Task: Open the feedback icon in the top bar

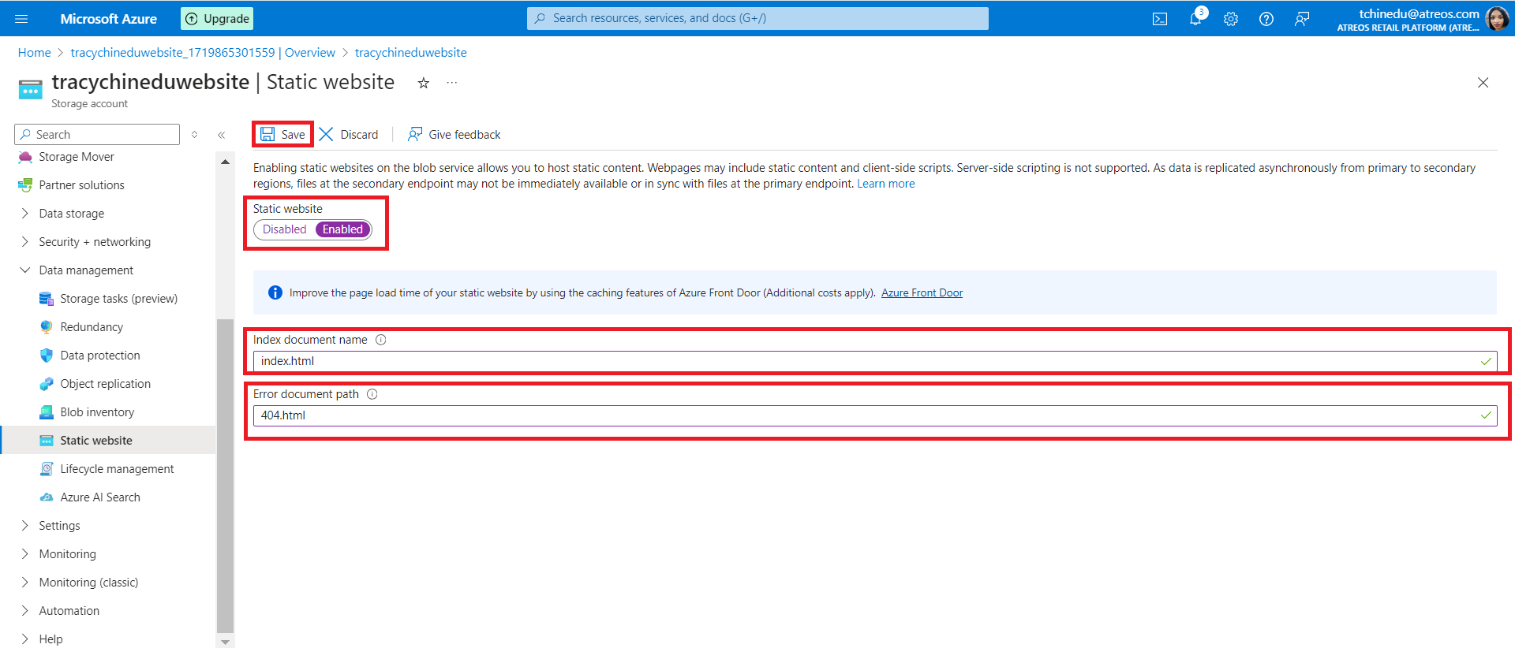Action: tap(1302, 19)
